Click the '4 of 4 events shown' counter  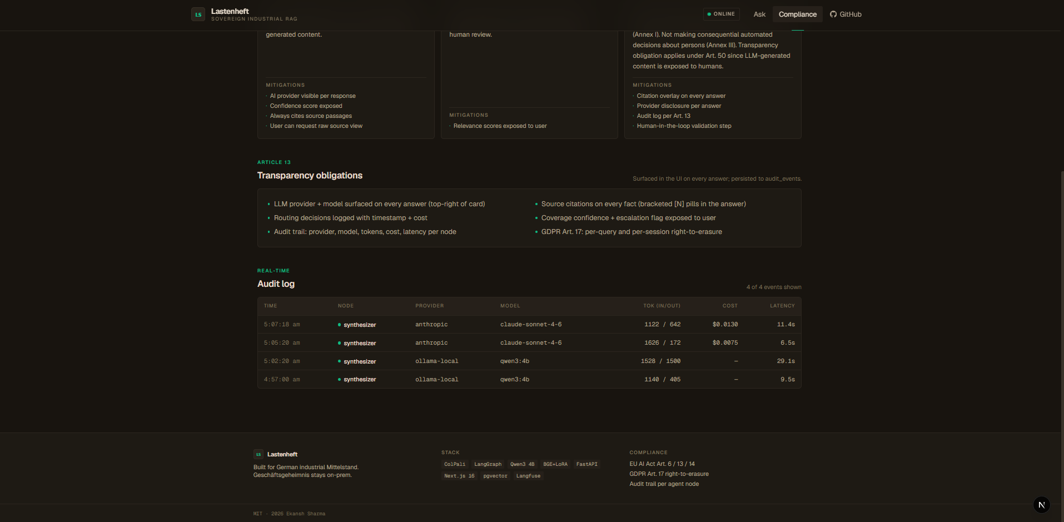[774, 287]
